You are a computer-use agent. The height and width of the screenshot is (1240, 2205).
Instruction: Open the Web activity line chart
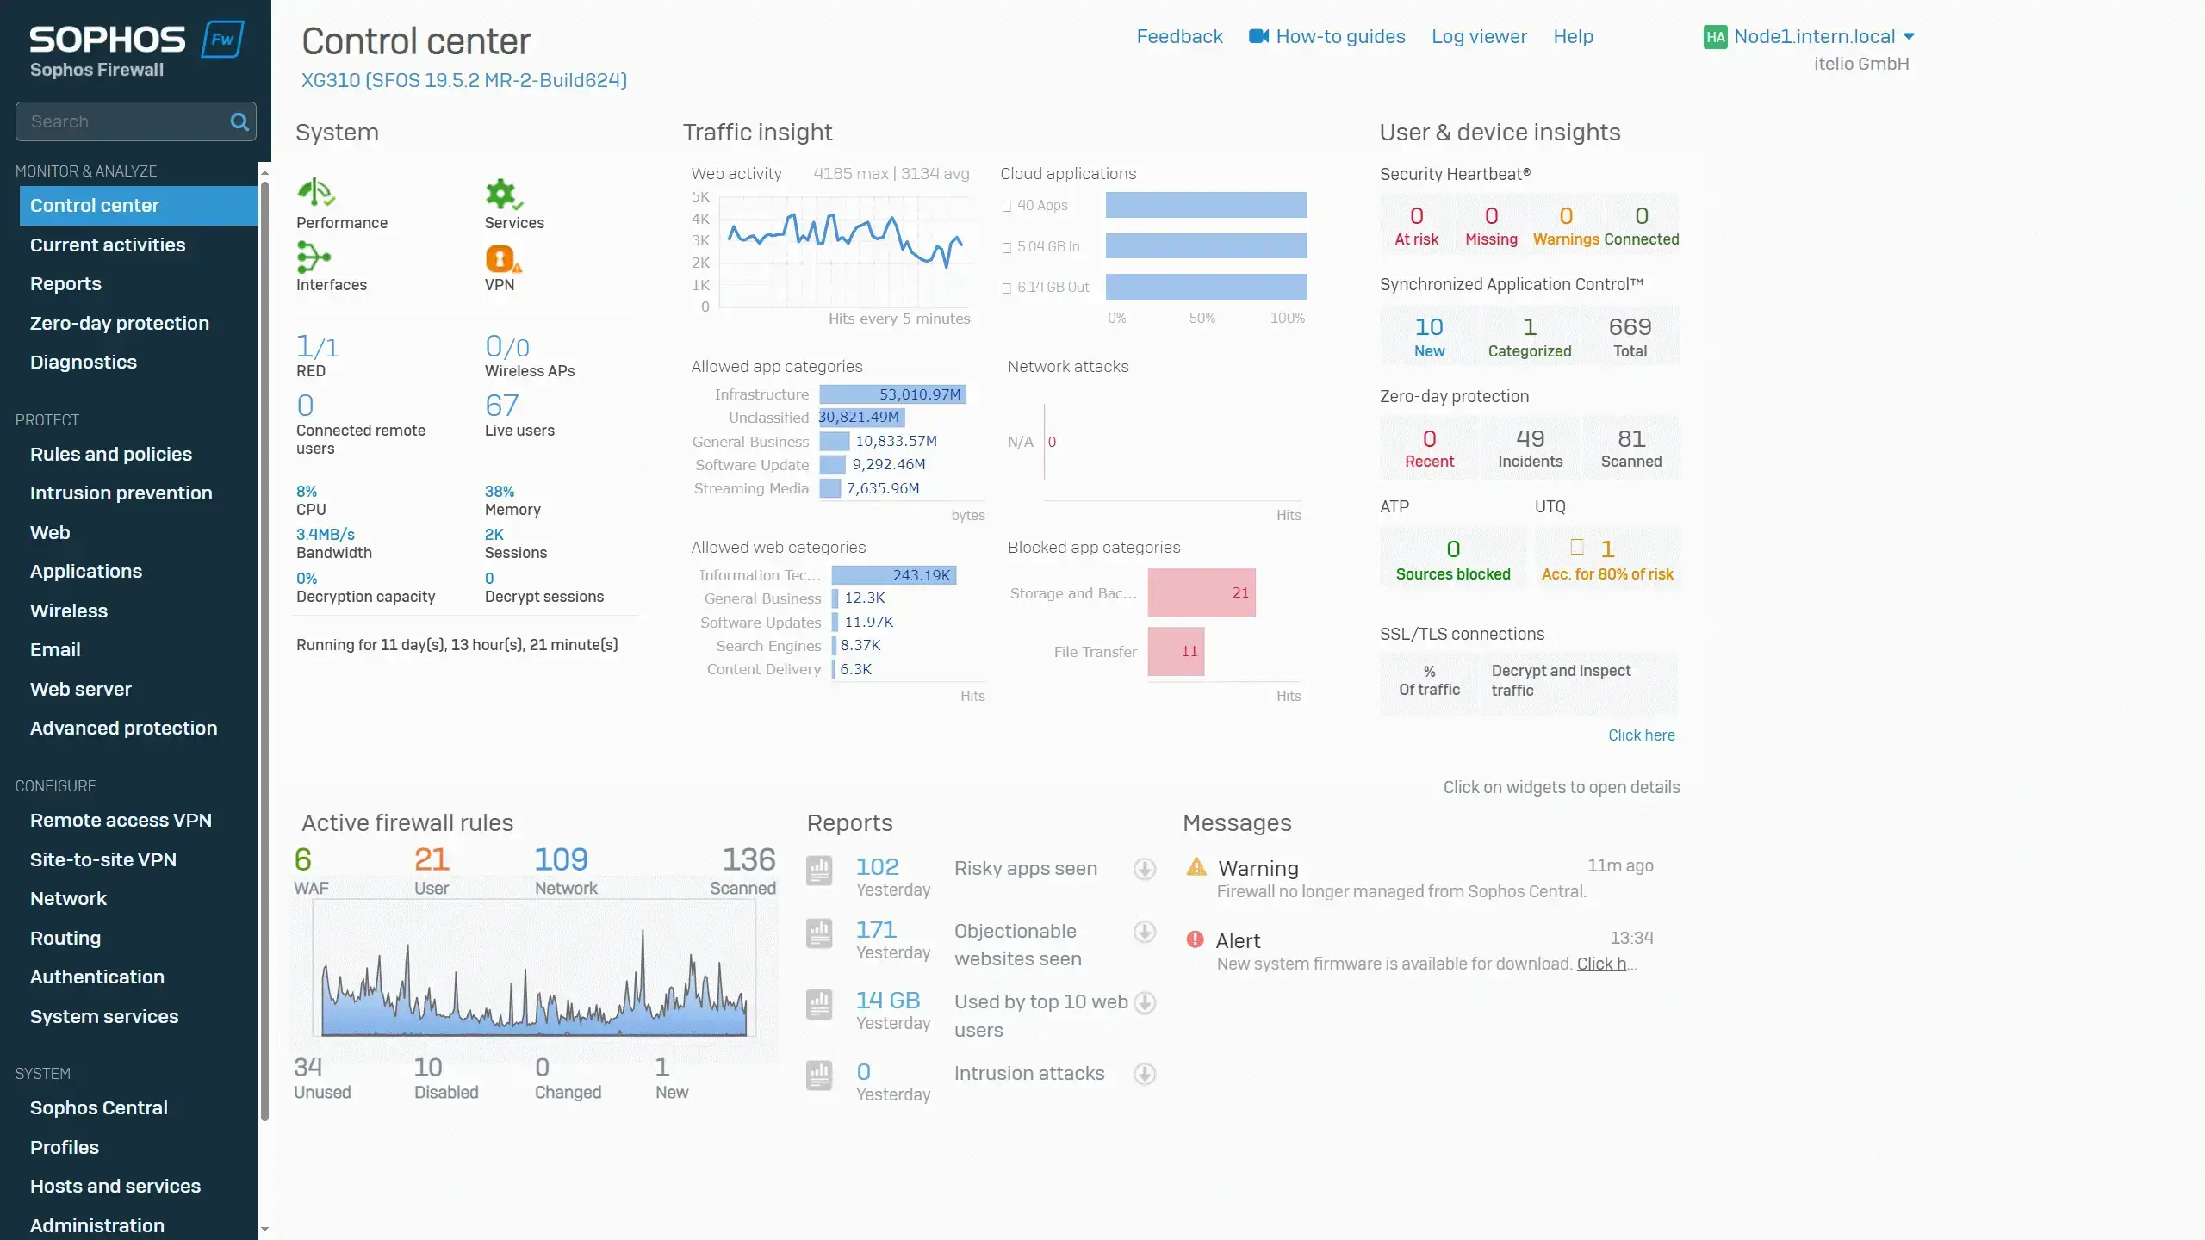(844, 251)
